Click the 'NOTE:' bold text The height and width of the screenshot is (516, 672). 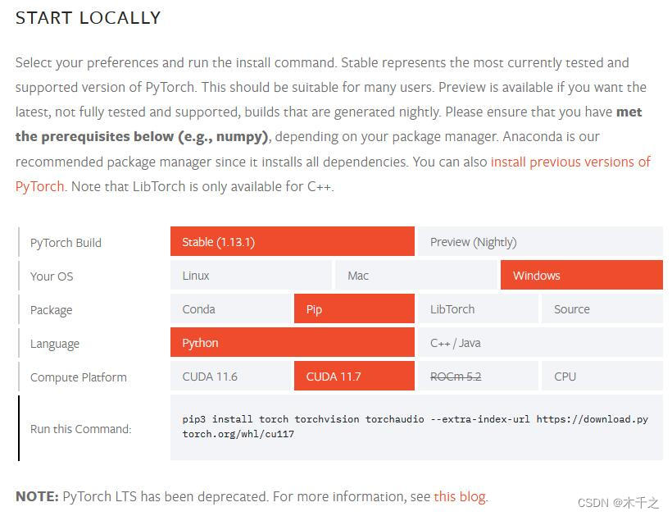tap(37, 496)
